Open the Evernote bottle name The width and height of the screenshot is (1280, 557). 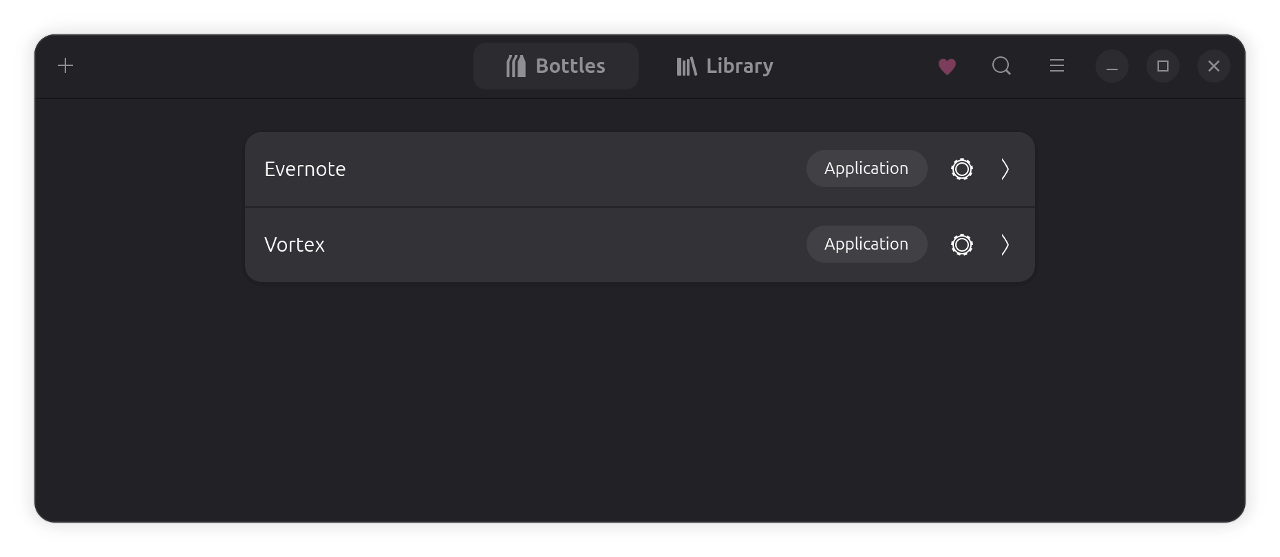pyautogui.click(x=305, y=169)
